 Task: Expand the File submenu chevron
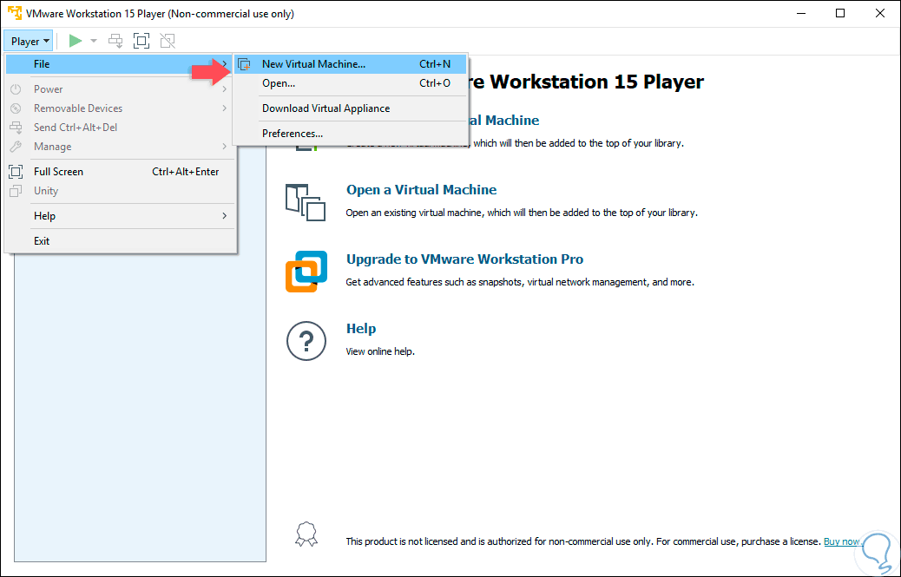[x=225, y=63]
